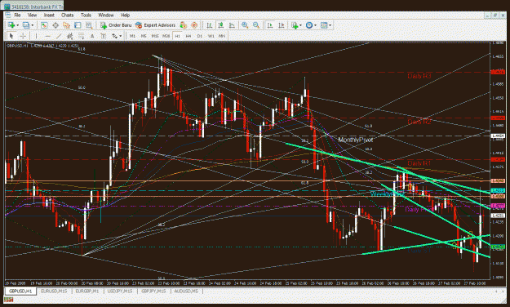Image resolution: width=510 pixels, height=307 pixels.
Task: Click the New Chart icon
Action: tap(11, 25)
